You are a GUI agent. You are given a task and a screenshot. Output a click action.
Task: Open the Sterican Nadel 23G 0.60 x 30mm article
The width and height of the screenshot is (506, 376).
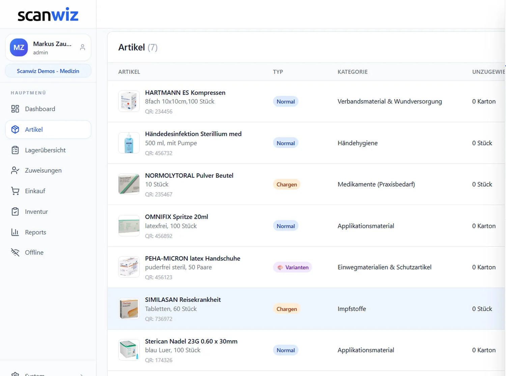pos(191,341)
